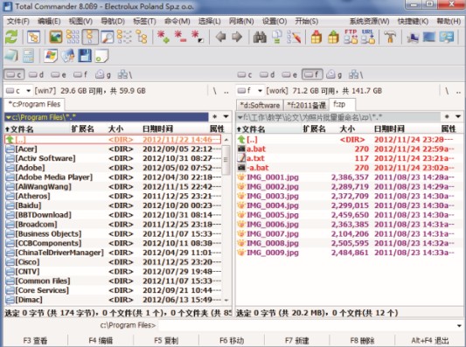Click the go back arrow icon
This screenshot has height=347, width=466.
coord(221,37)
